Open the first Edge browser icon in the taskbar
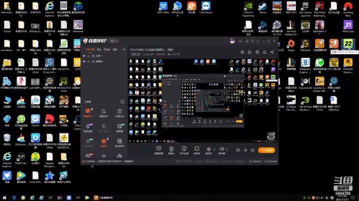 click(x=14, y=198)
